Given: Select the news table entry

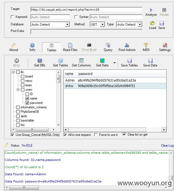Looking at the screenshot, I should tap(29, 81).
